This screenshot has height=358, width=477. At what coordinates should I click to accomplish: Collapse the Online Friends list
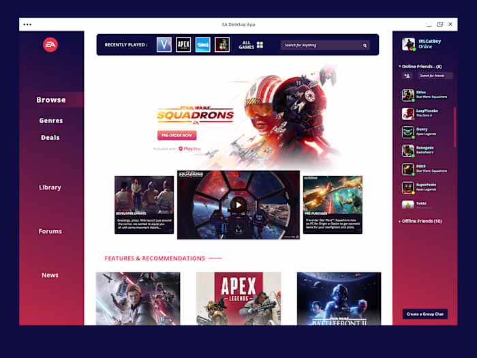399,66
